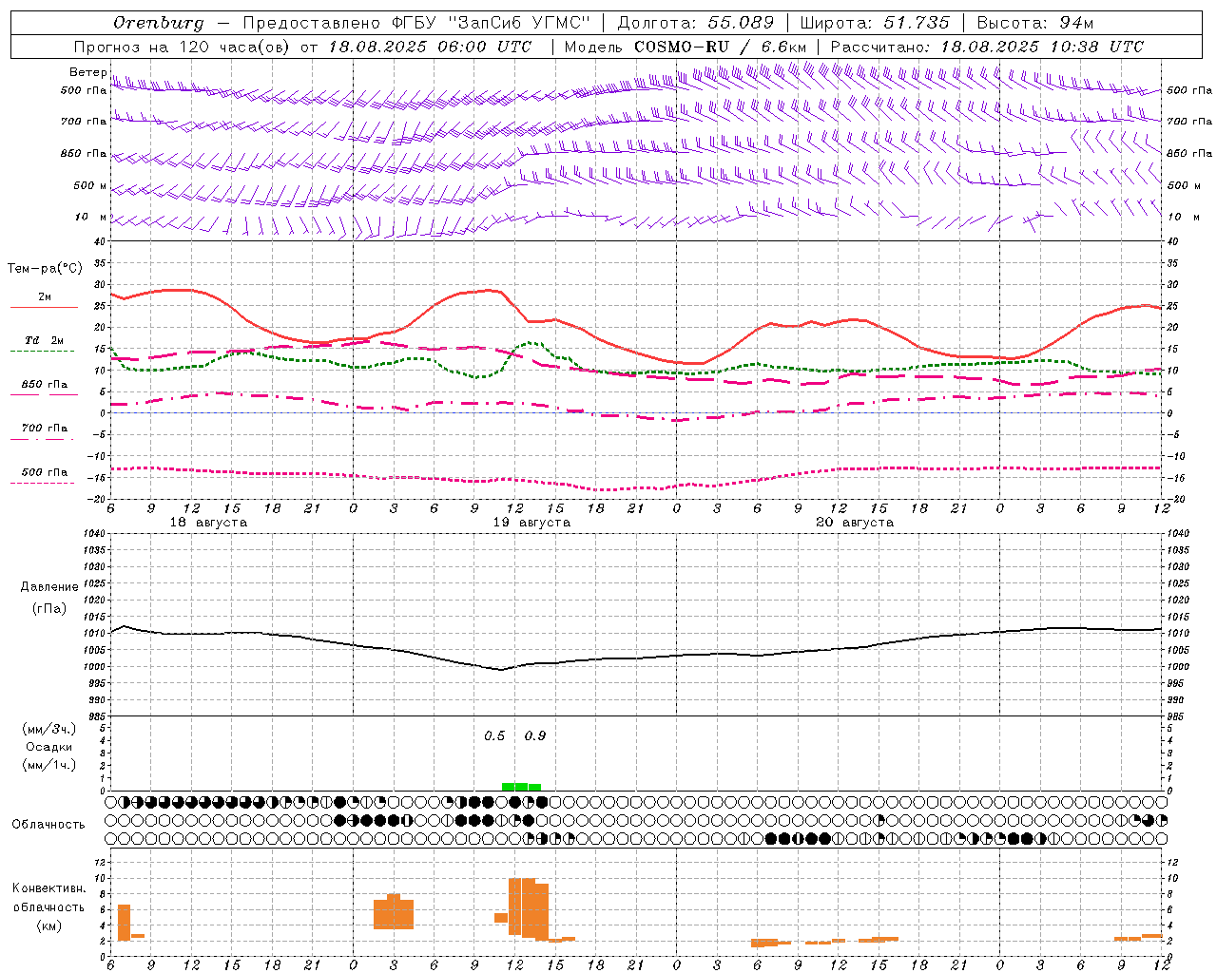This screenshot has width=1217, height=973.
Task: Click the 'Тем-ра(°C)' axis title
Action: [45, 269]
